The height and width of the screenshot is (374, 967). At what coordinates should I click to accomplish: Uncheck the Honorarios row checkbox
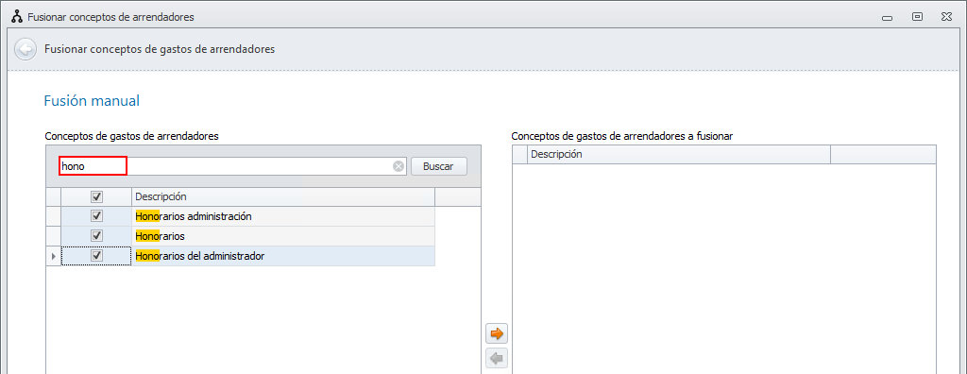point(97,236)
